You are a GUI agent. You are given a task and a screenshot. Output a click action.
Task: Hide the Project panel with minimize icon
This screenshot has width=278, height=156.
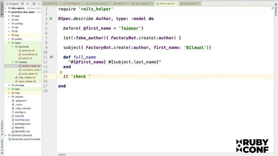click(39, 3)
